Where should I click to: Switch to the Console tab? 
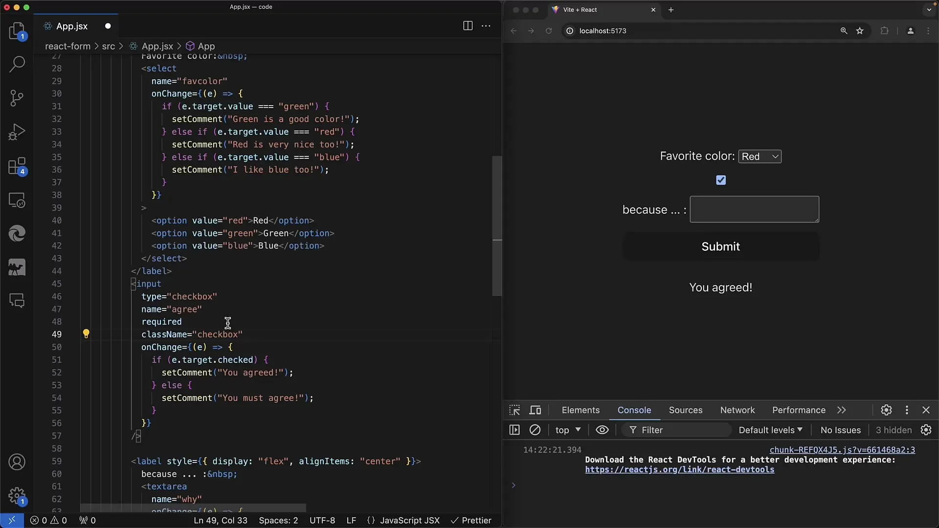[634, 410]
